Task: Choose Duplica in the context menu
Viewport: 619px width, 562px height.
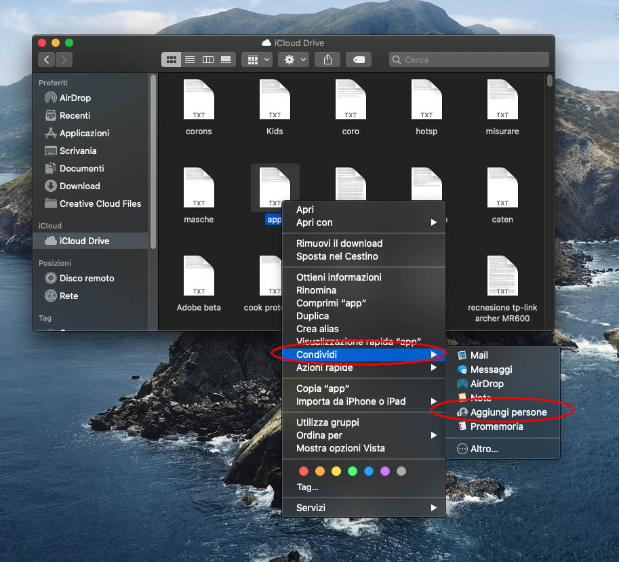Action: pyautogui.click(x=363, y=316)
